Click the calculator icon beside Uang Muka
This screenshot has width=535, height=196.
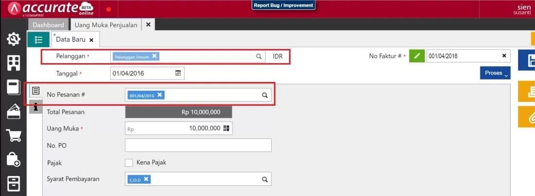click(225, 129)
